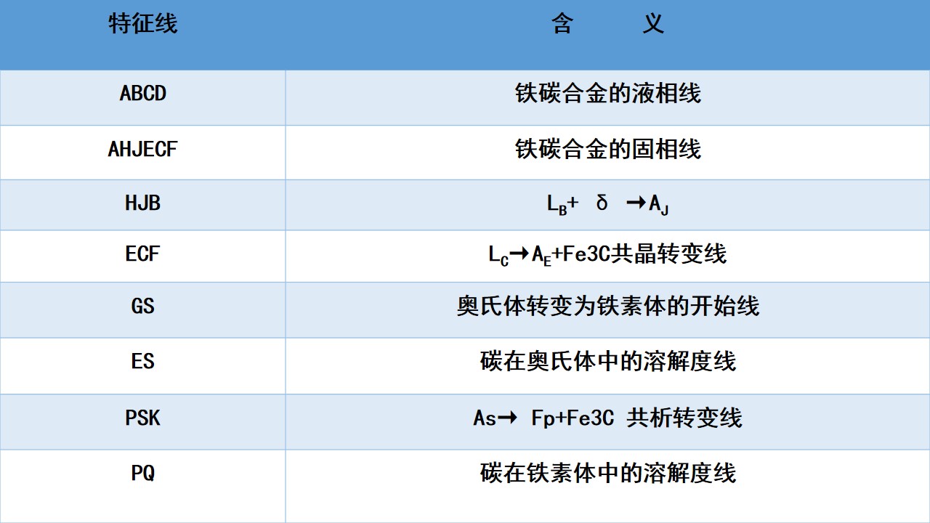This screenshot has height=523, width=930.
Task: Select the PSK cell
Action: [142, 418]
